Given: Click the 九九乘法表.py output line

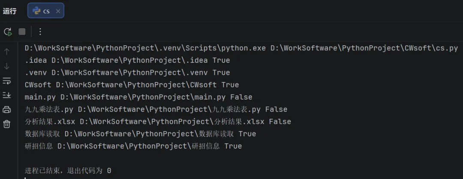Looking at the screenshot, I should [156, 109].
